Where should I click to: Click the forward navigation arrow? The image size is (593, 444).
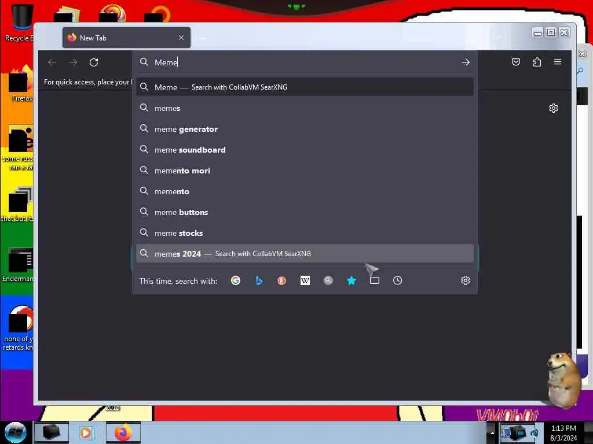(x=73, y=62)
